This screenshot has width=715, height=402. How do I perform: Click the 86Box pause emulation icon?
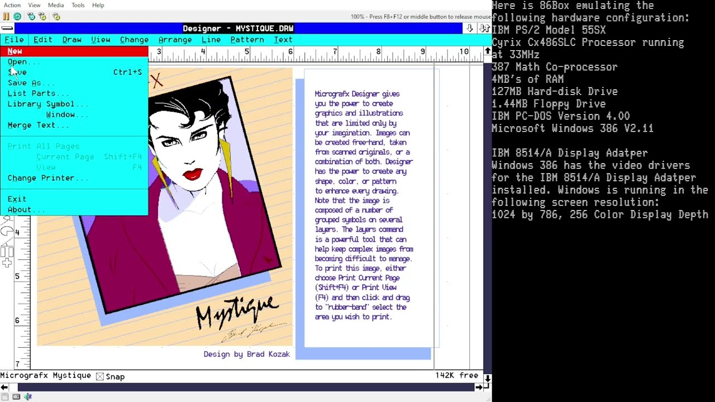[x=6, y=17]
